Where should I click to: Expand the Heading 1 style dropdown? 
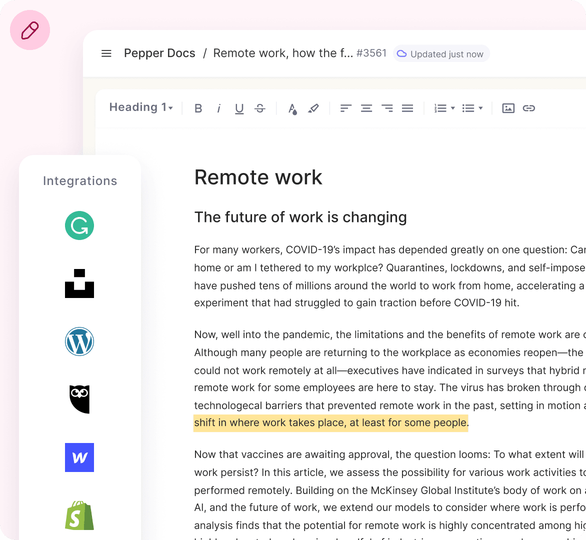[x=141, y=107]
